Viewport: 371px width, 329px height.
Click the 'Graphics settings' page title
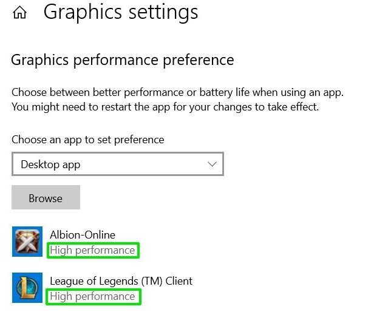point(121,12)
